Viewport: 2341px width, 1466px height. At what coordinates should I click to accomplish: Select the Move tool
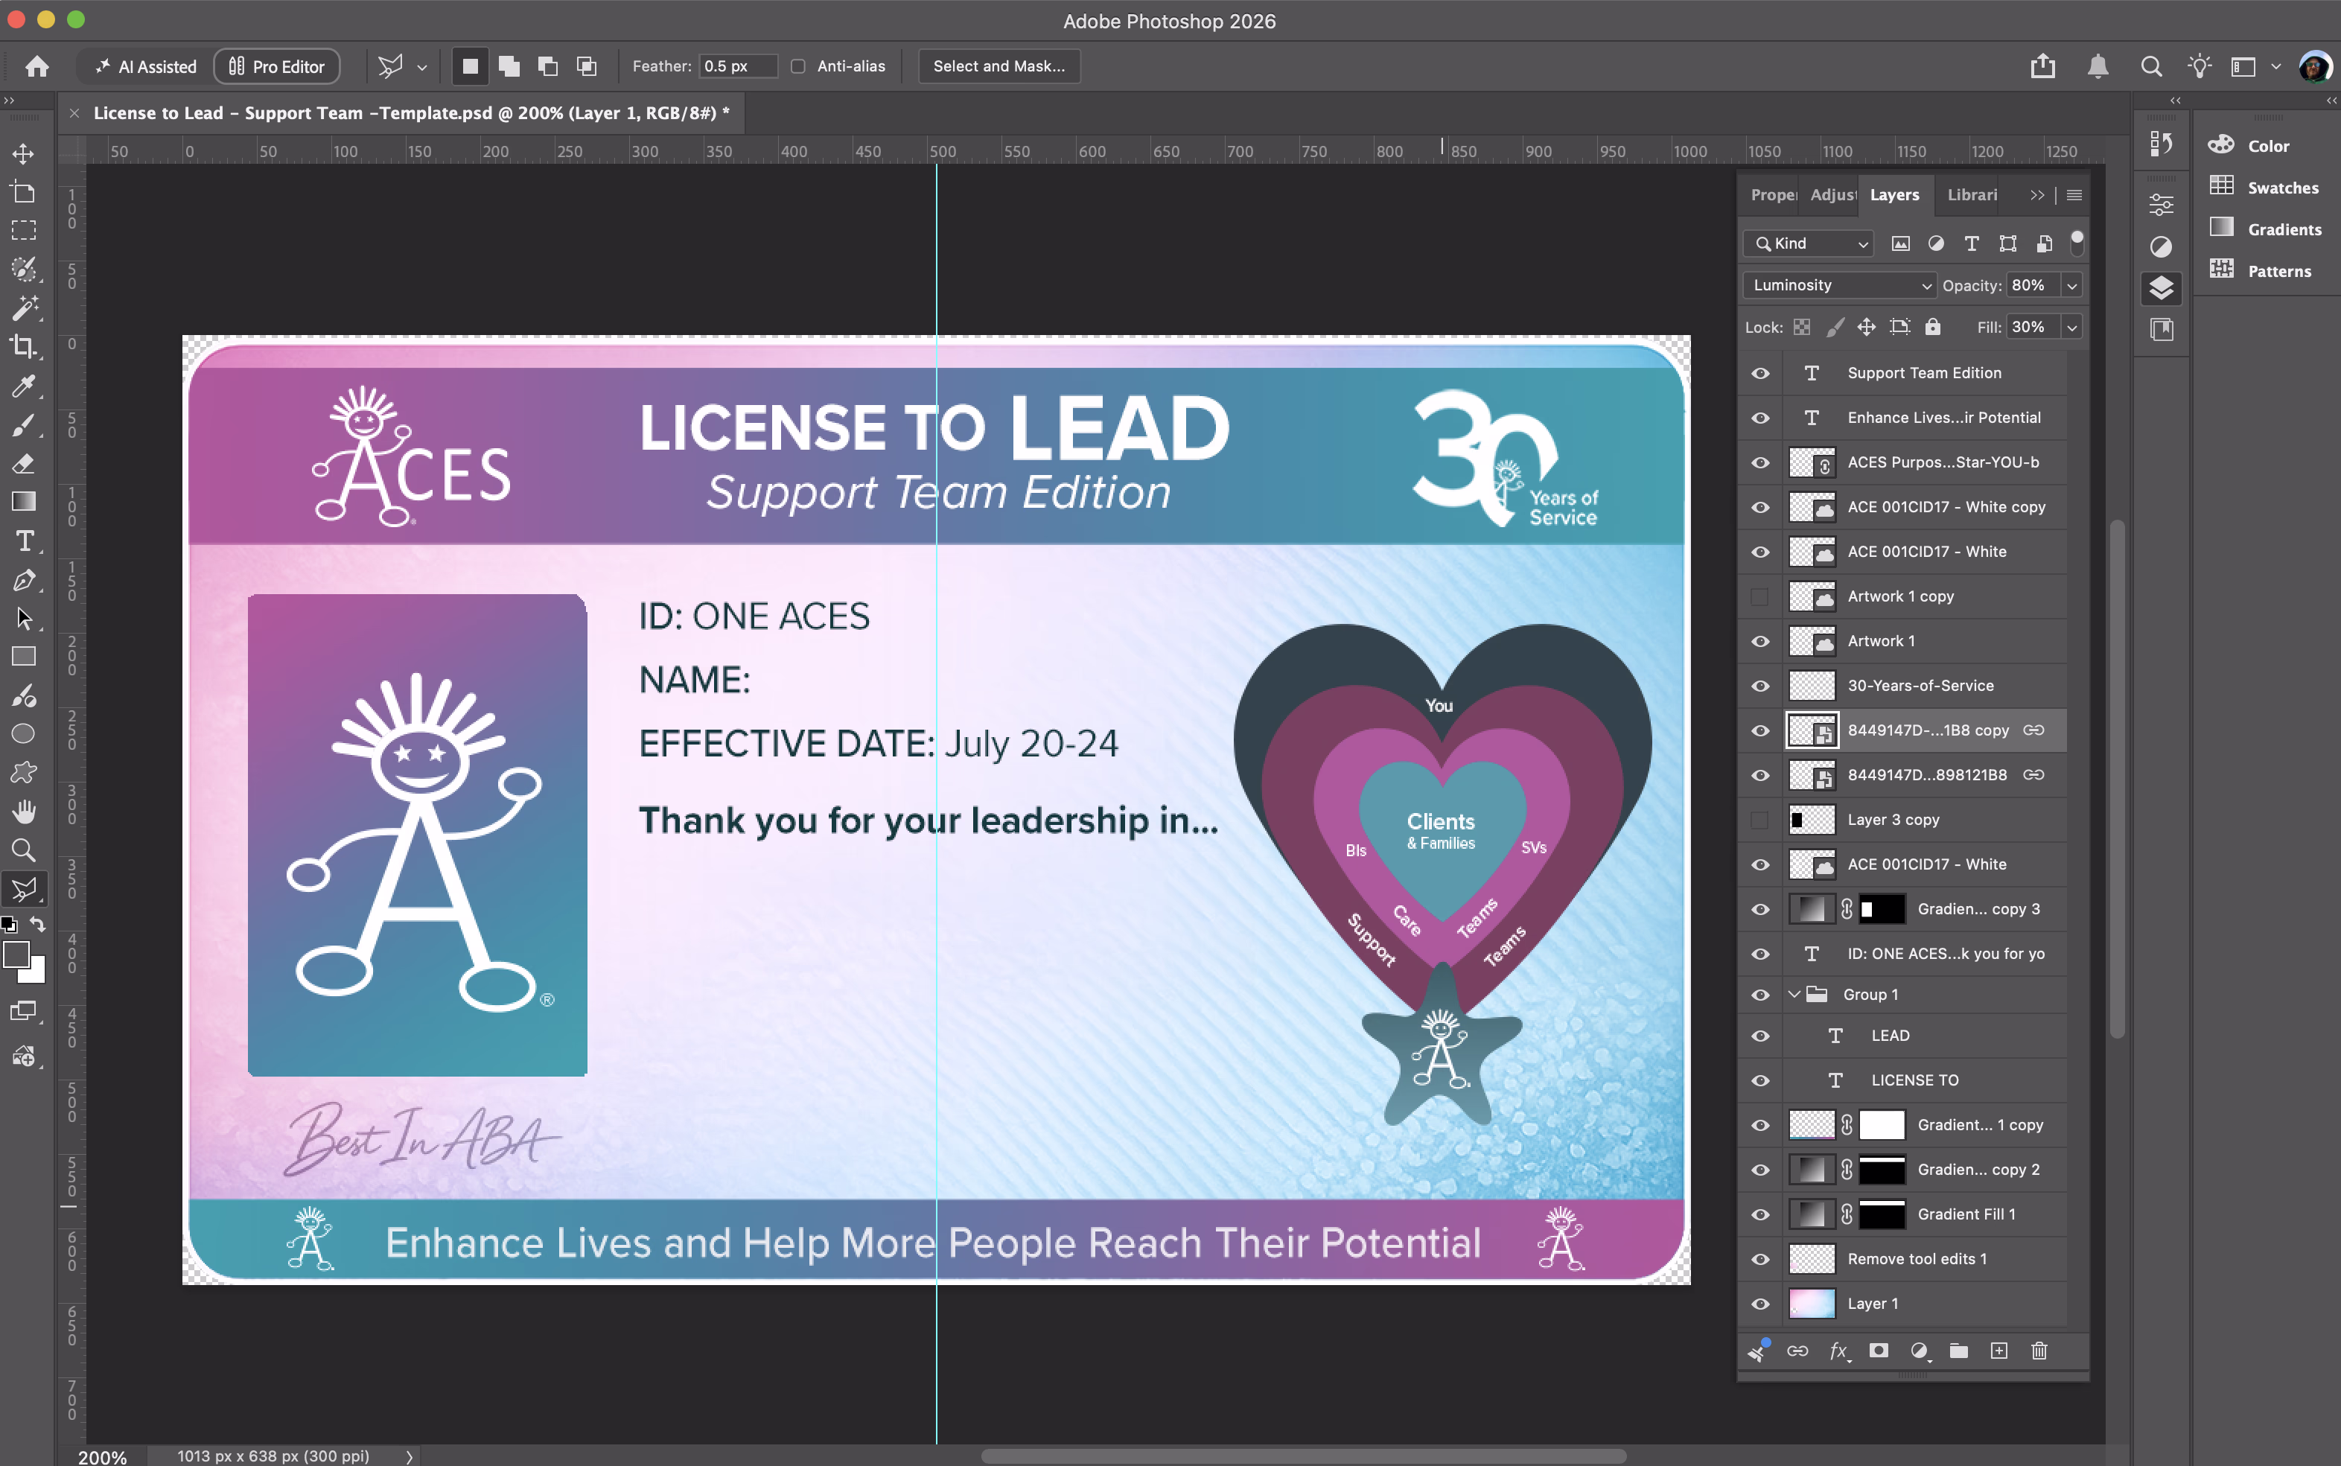pos(23,154)
